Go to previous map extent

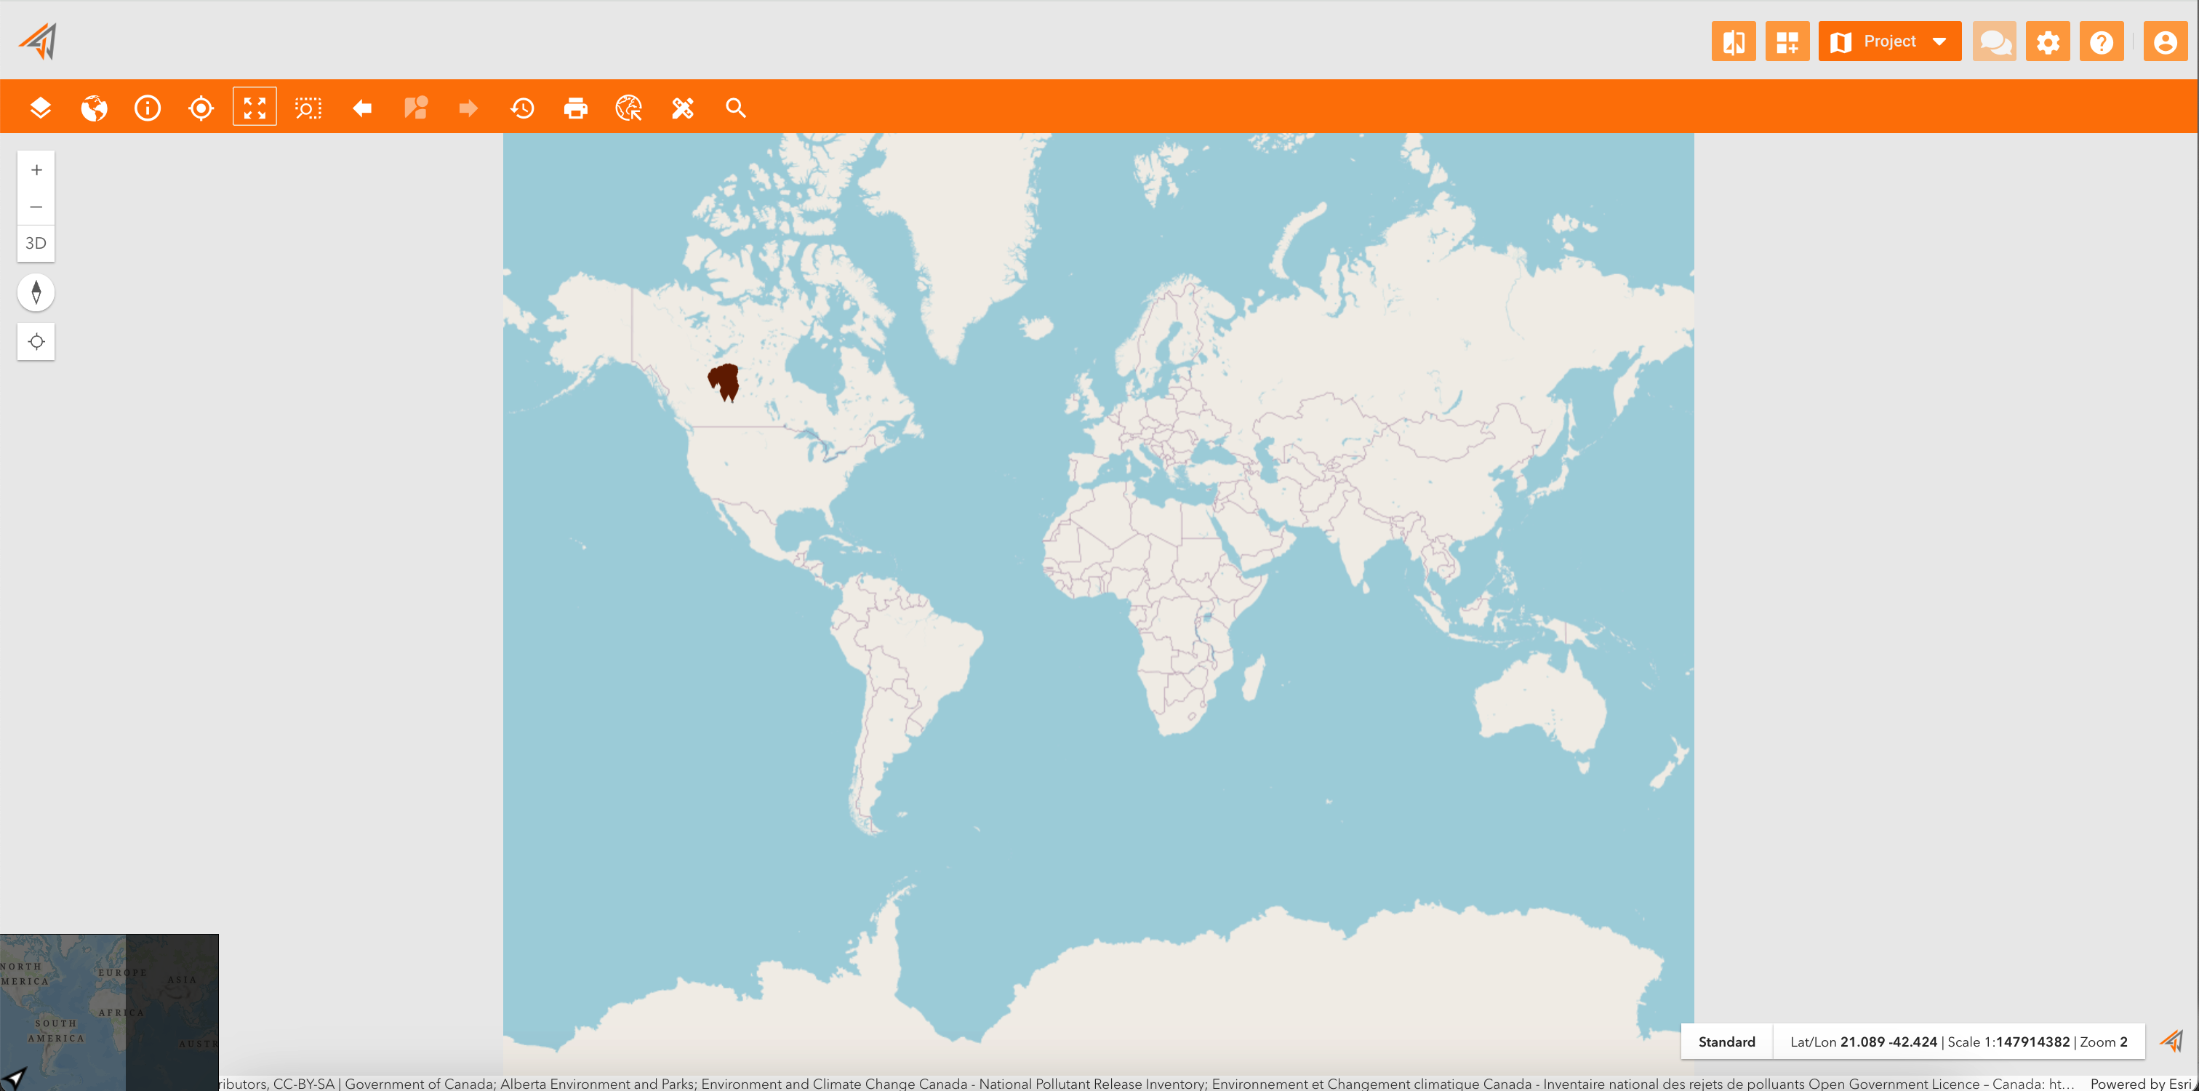[362, 108]
